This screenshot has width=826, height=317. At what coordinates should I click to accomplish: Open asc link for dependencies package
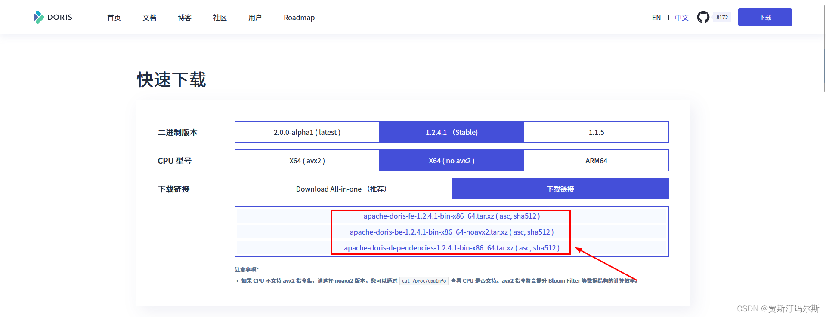click(524, 248)
